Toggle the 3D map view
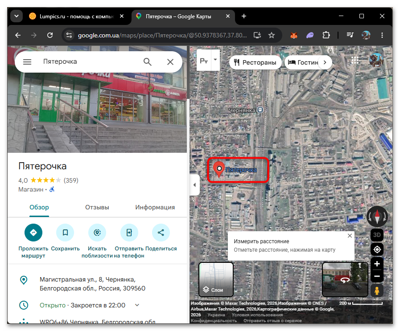The image size is (400, 331). [377, 235]
